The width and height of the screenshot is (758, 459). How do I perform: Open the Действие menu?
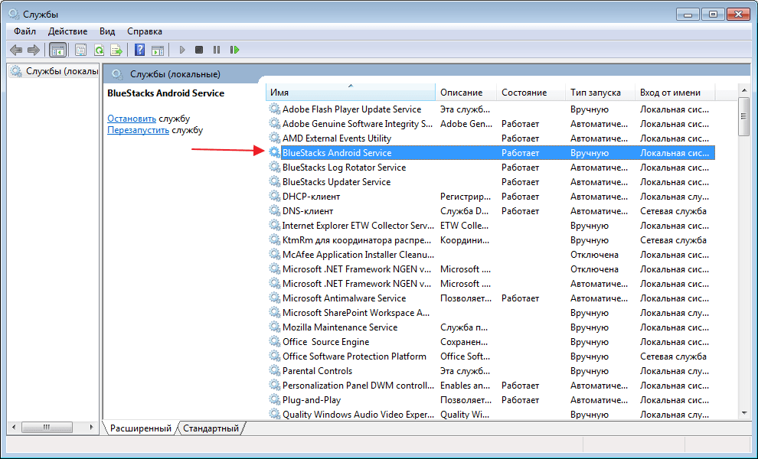tap(67, 31)
